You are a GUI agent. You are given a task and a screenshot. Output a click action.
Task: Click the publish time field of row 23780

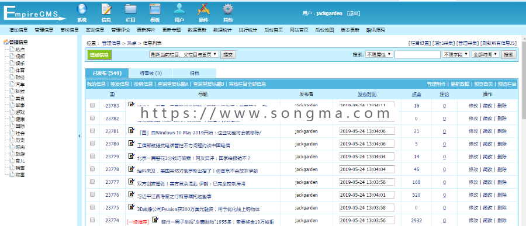[366, 144]
